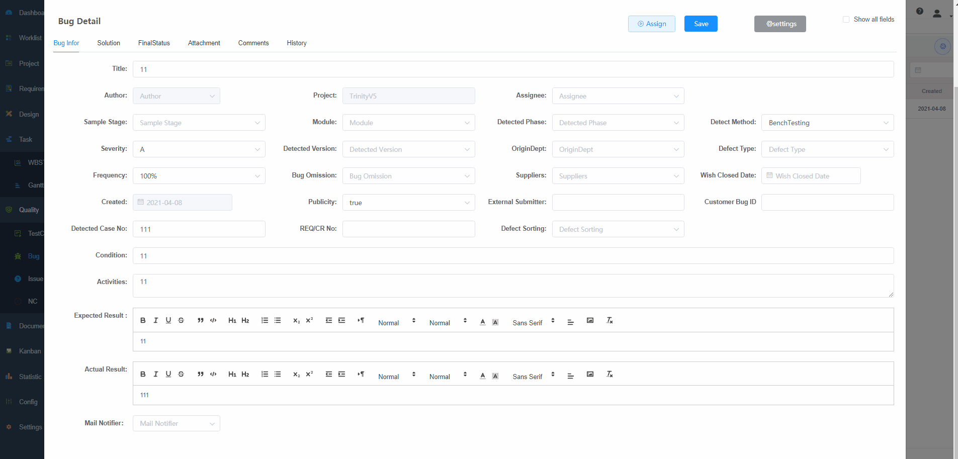This screenshot has height=459, width=958.
Task: Expand the Sample Stage dropdown
Action: (199, 123)
